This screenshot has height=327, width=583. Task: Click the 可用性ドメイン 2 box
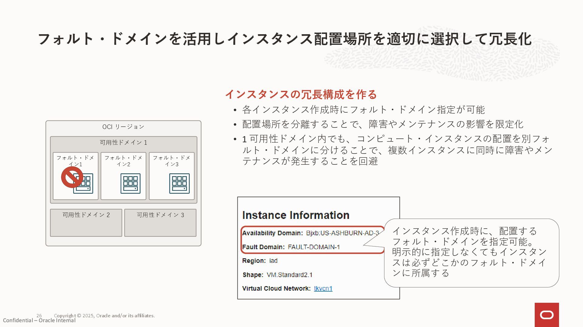pos(86,223)
